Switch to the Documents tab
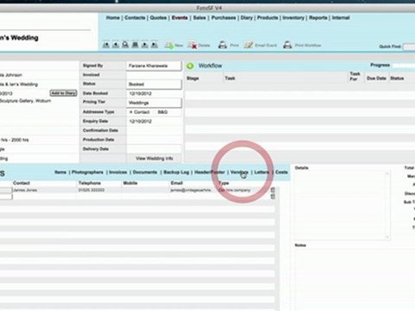 (144, 172)
